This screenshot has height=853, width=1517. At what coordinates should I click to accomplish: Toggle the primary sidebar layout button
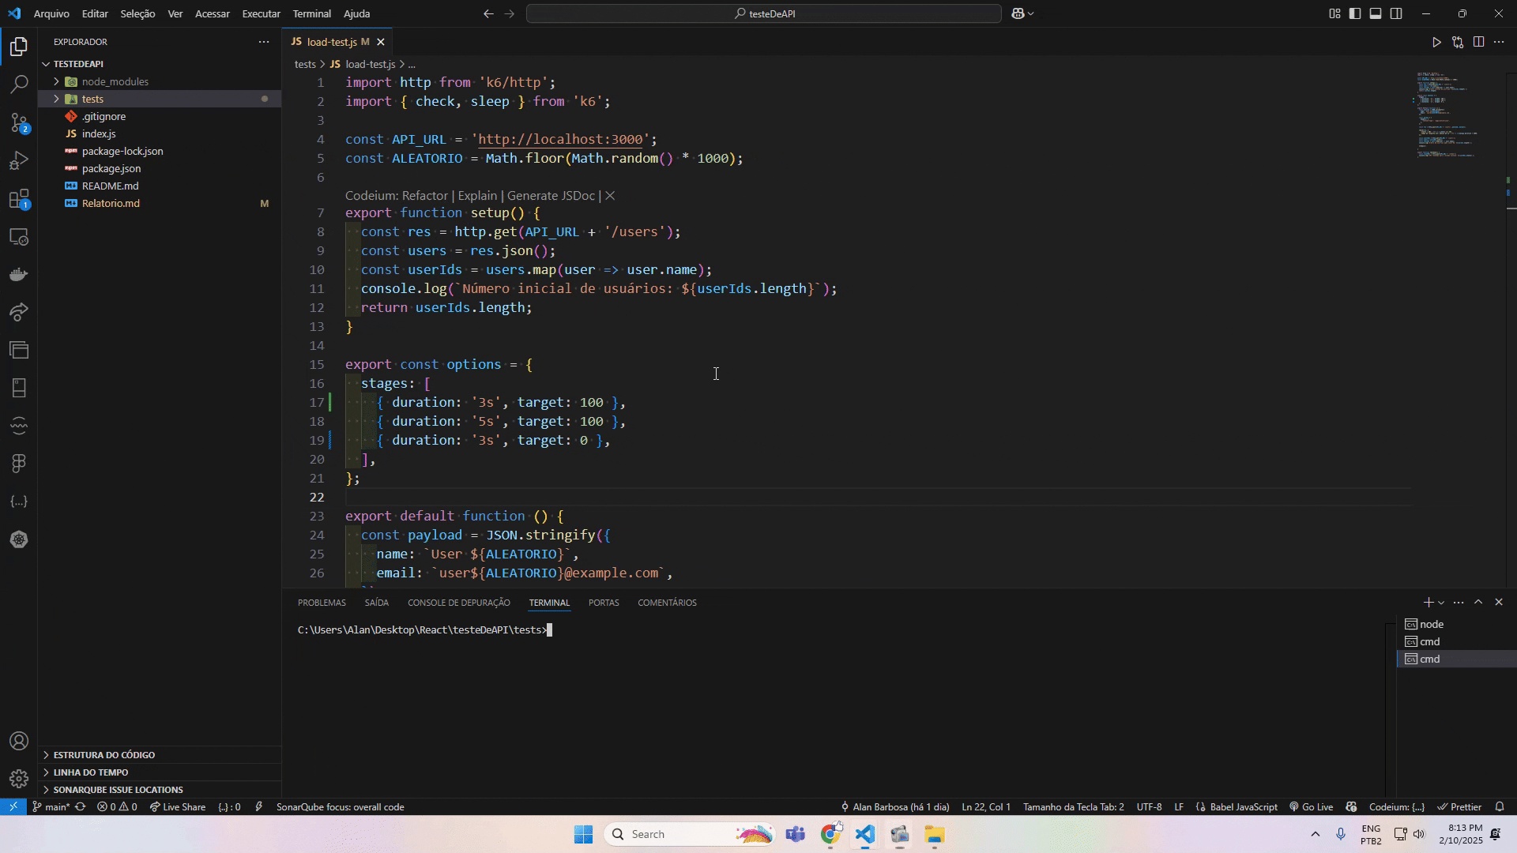coord(1355,13)
